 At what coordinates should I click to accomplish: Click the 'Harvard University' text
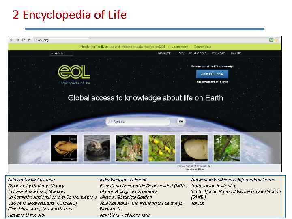click(x=26, y=215)
